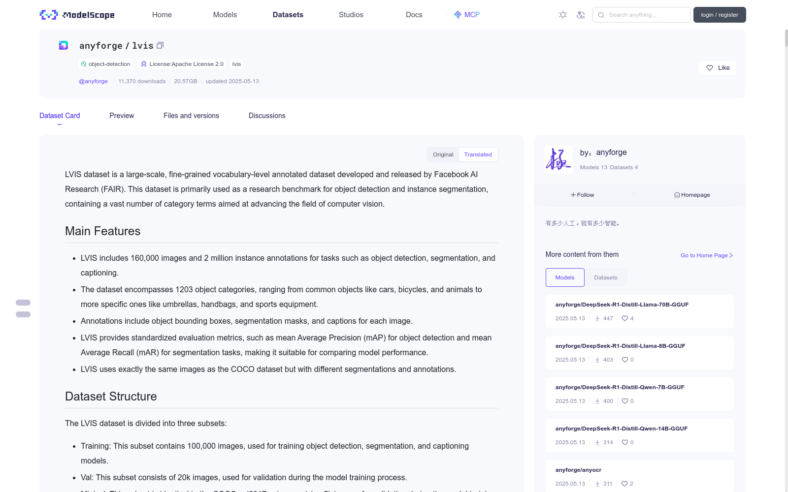Viewport: 788px width, 492px height.
Task: Click download icon for Llama-70B-GGUF
Action: coord(597,318)
